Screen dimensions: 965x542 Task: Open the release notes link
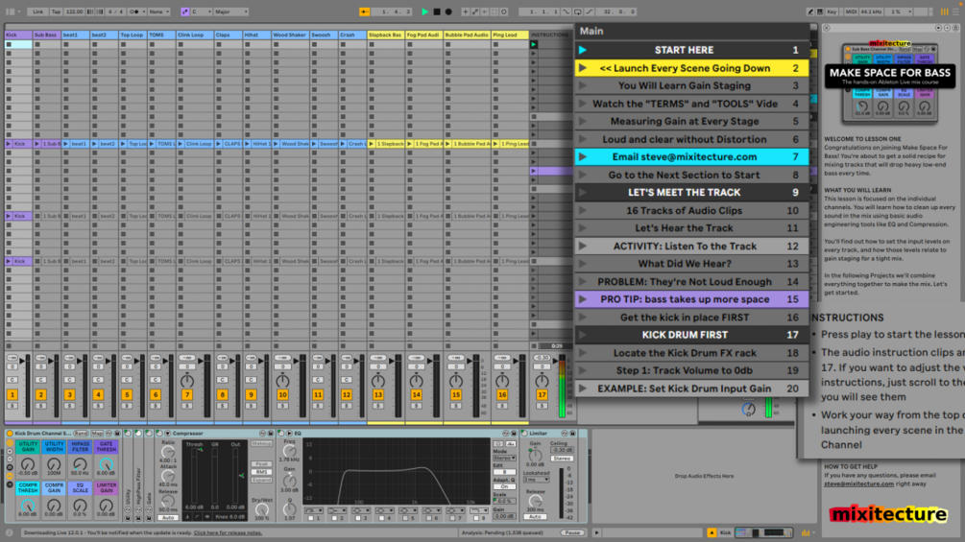tap(228, 532)
